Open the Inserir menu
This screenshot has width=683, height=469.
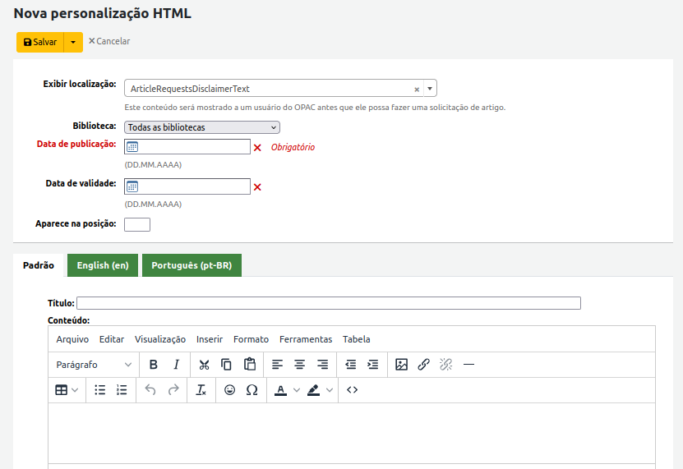click(x=210, y=339)
